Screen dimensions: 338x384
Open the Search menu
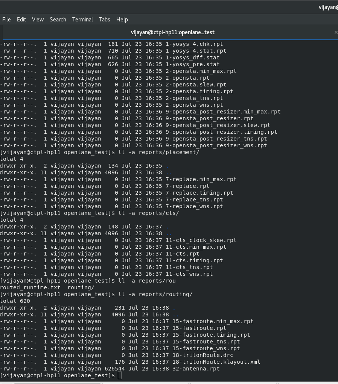tap(58, 20)
